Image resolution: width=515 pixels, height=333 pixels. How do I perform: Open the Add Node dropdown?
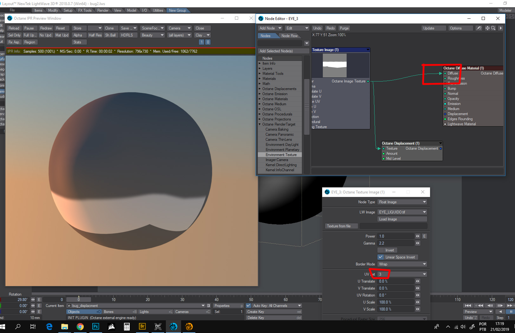270,28
